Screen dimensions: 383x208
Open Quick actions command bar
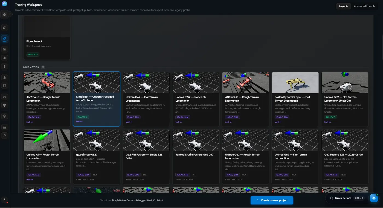click(346, 198)
